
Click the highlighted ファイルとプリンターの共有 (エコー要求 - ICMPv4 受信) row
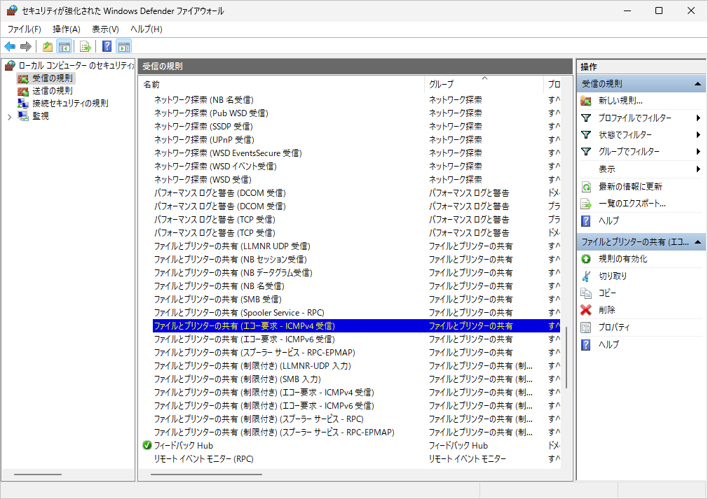pyautogui.click(x=356, y=326)
